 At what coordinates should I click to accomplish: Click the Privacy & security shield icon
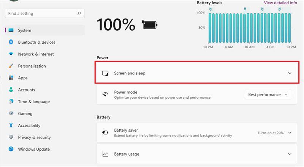[x=11, y=137]
